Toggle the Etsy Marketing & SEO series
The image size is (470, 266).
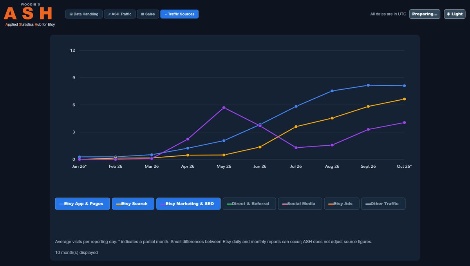188,204
